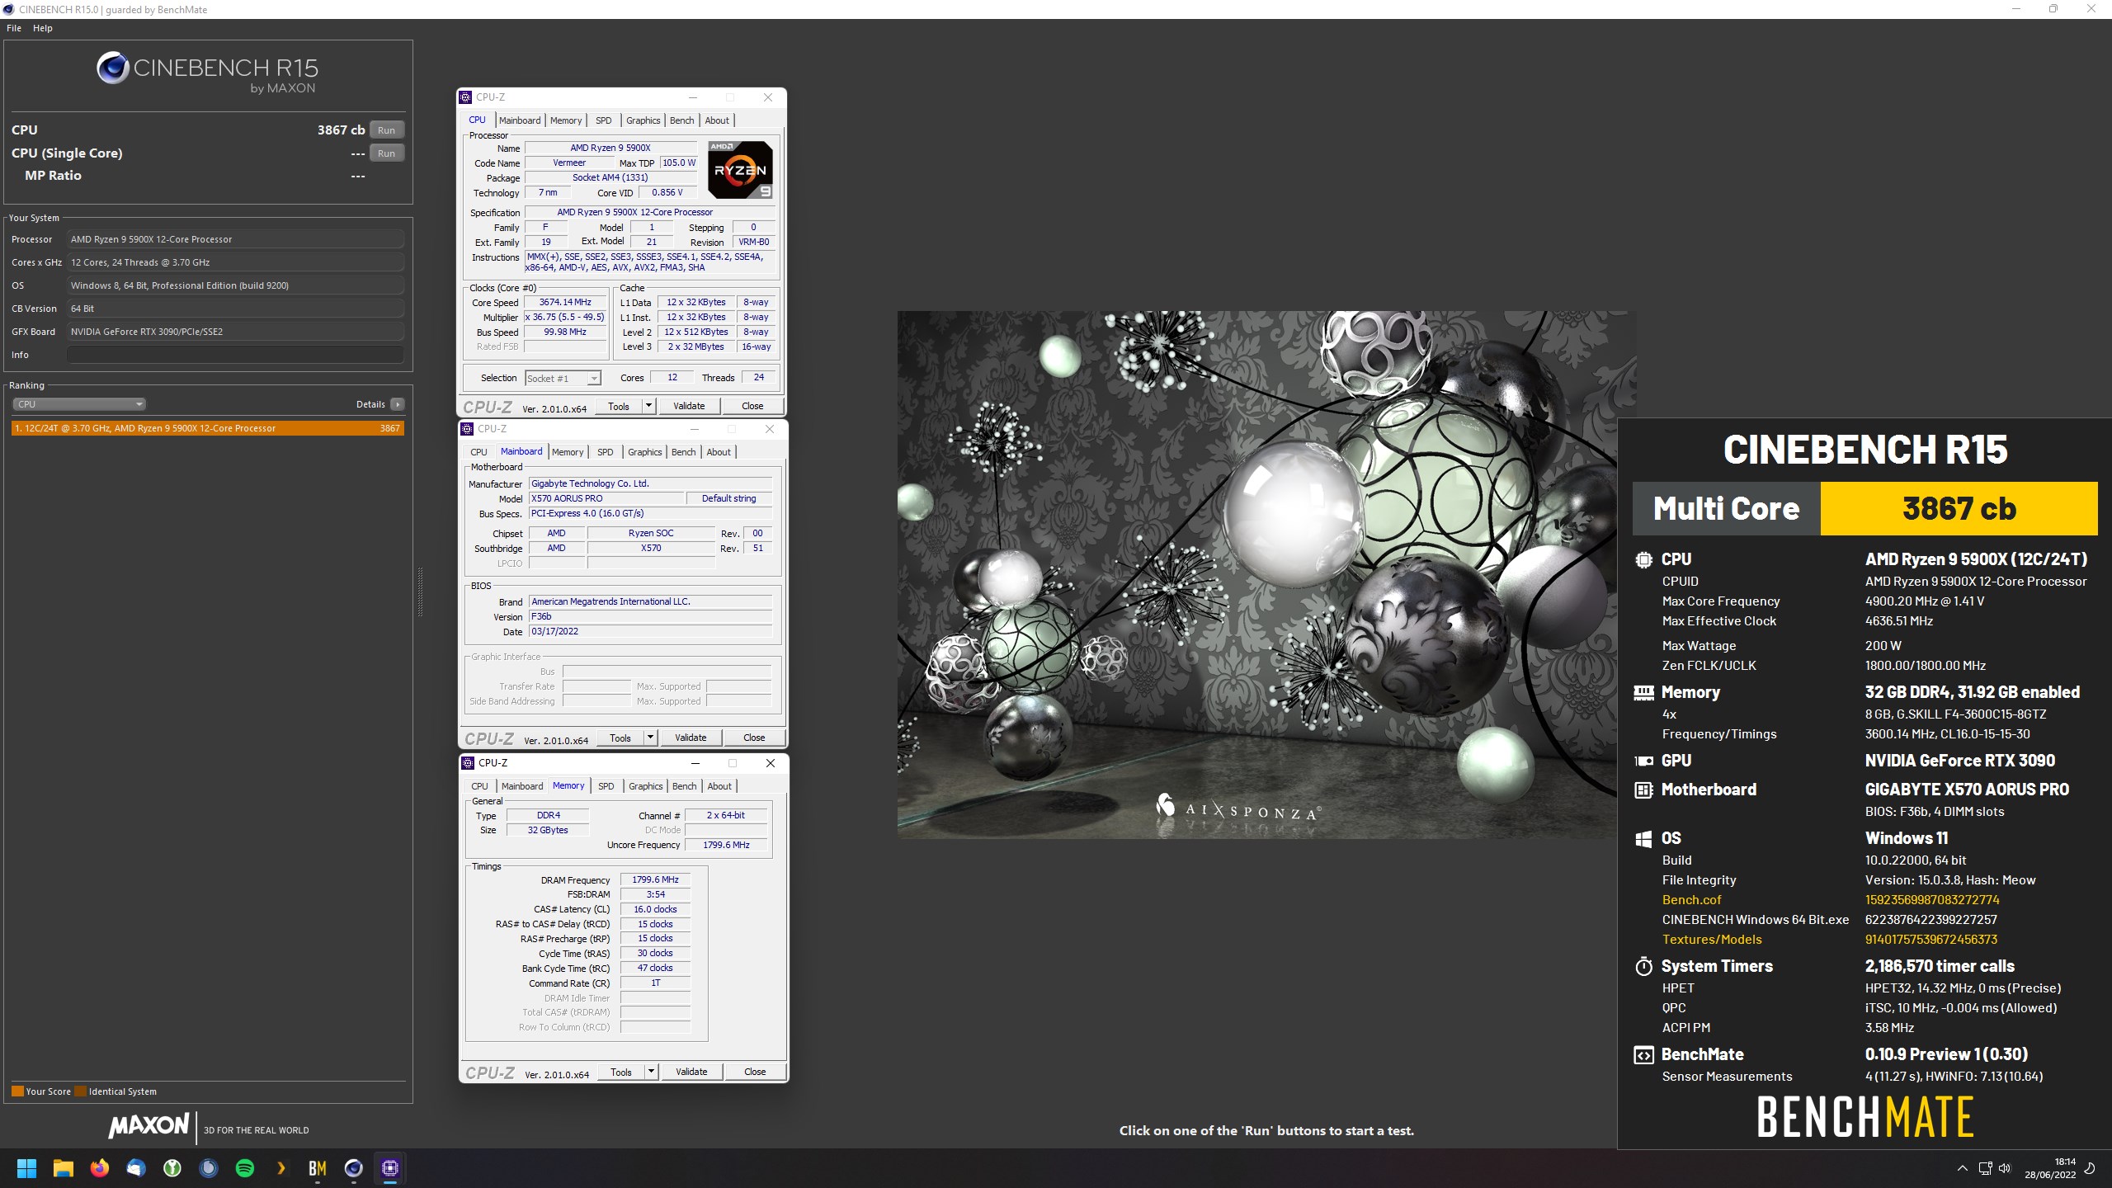Open the About tab in the Memory CPU-Z window
Viewport: 2112px width, 1188px height.
click(x=719, y=786)
